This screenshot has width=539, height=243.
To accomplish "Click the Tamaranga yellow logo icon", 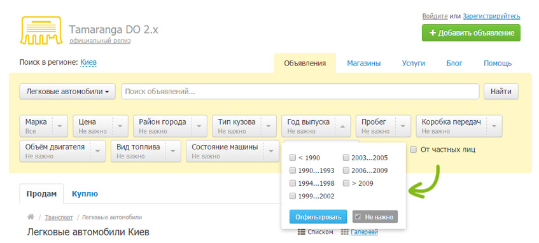I will (x=41, y=30).
